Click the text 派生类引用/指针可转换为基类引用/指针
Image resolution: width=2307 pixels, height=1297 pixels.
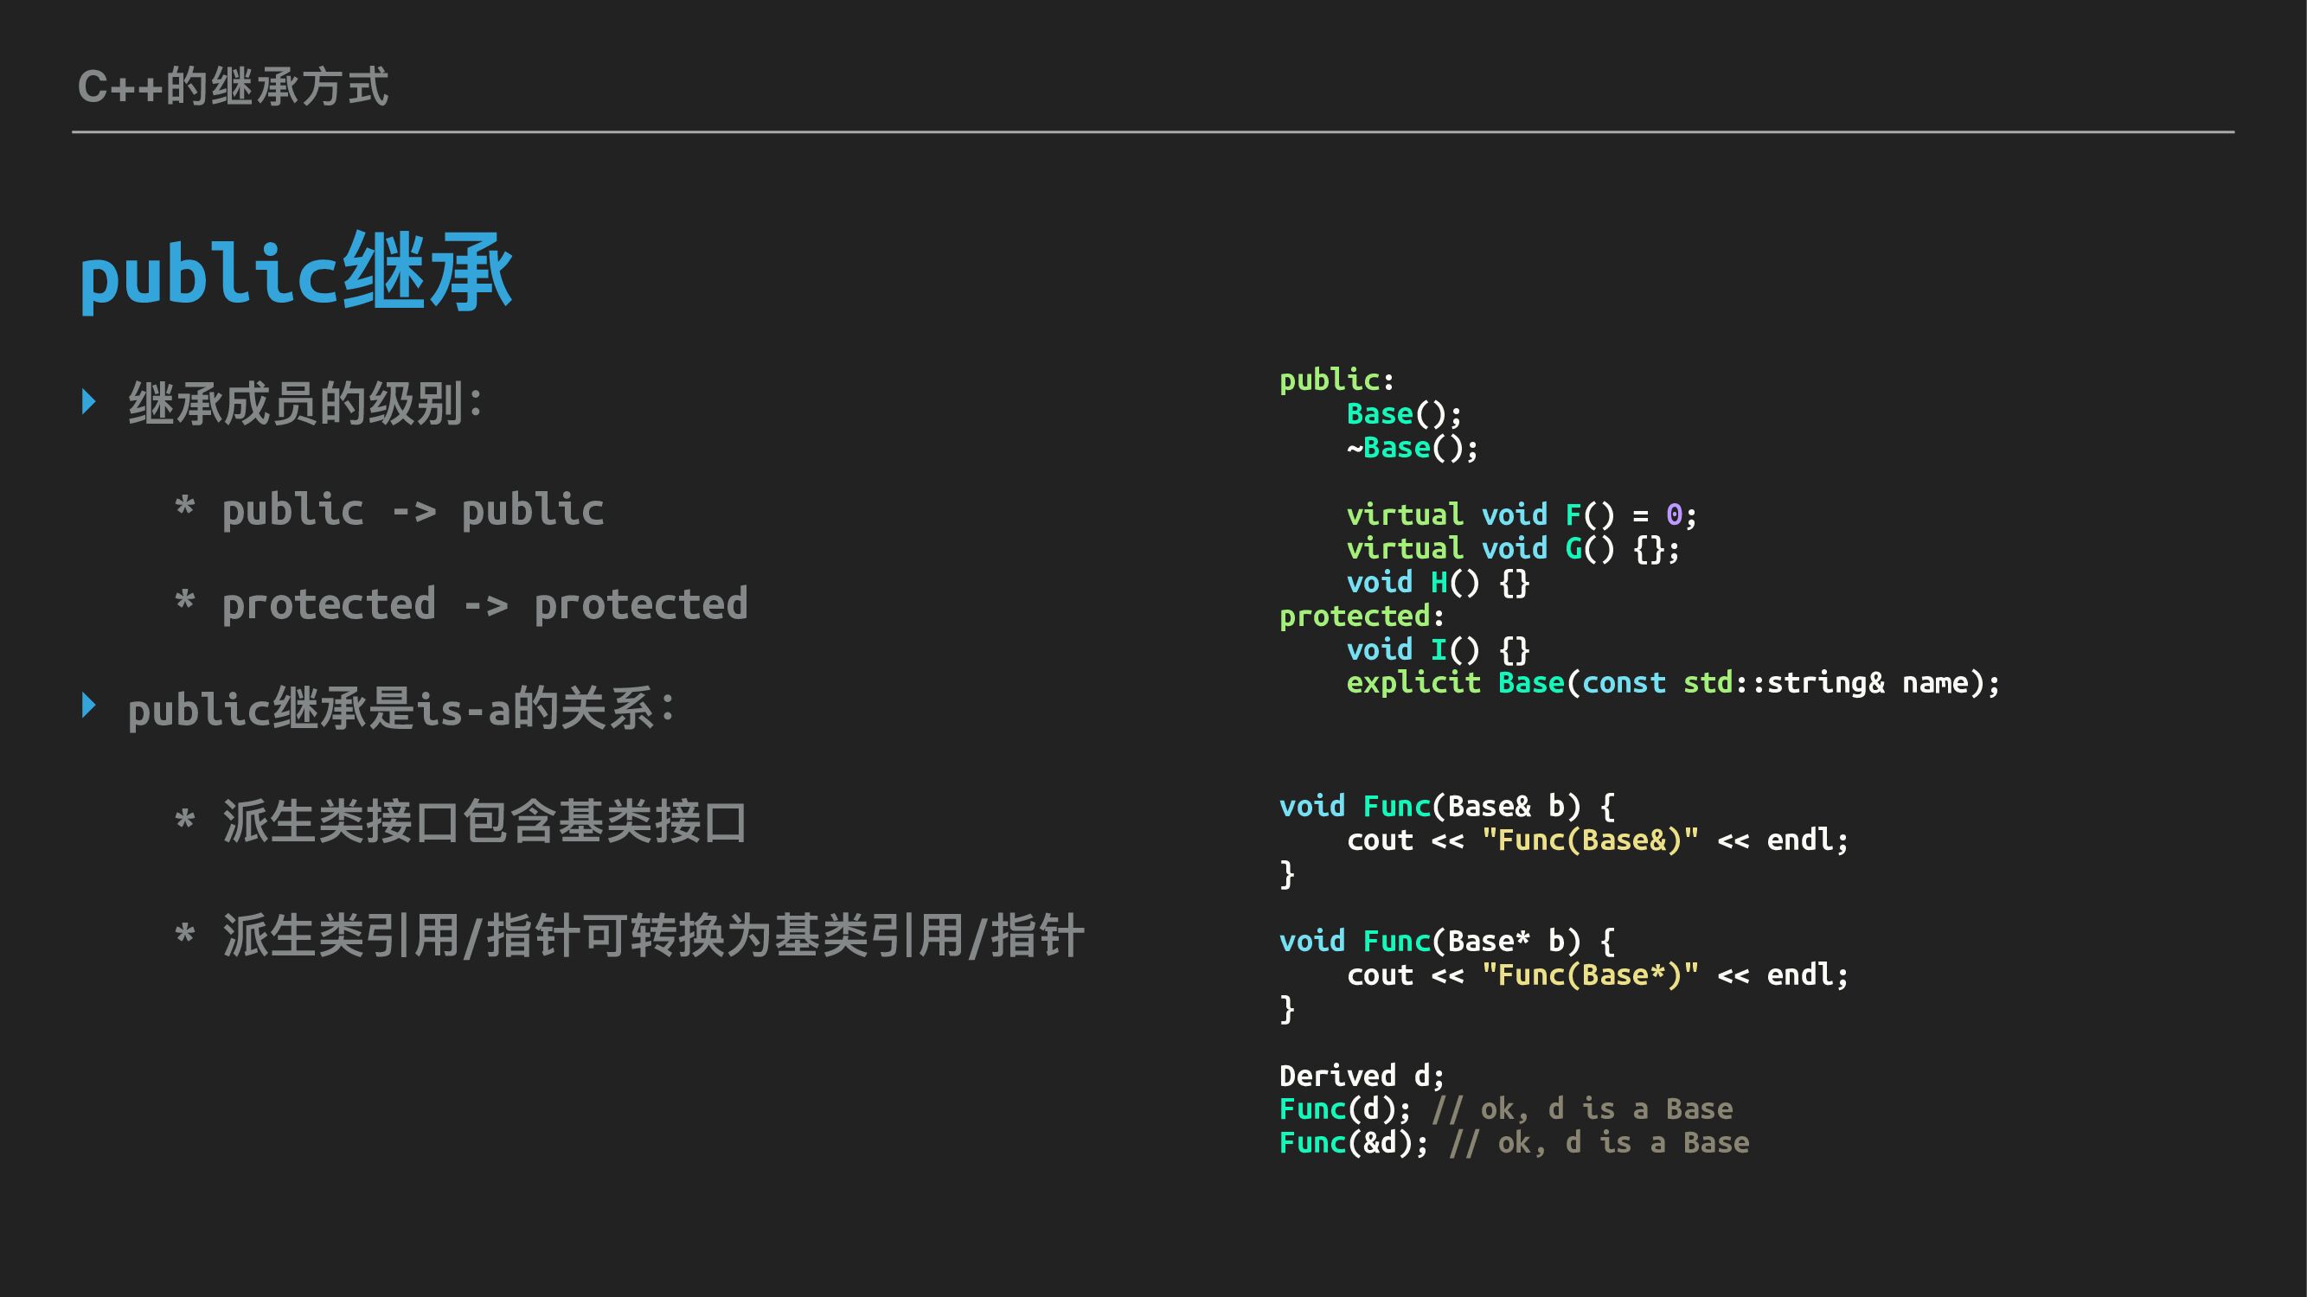(653, 936)
